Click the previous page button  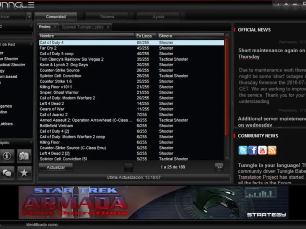pos(129,167)
